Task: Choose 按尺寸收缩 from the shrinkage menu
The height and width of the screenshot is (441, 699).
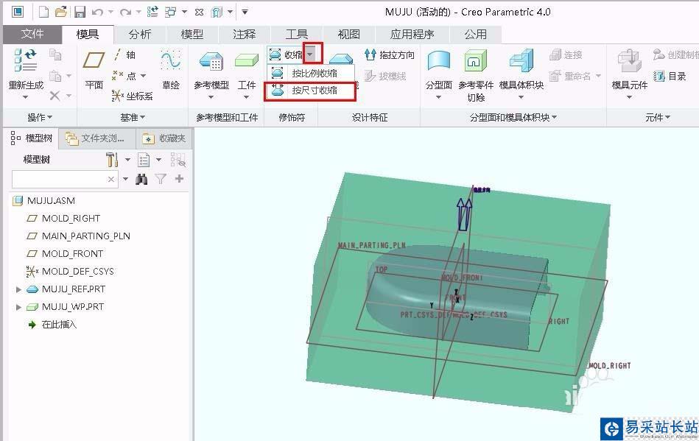Action: 311,91
